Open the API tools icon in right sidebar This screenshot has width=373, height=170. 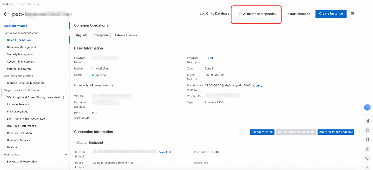coord(367,130)
